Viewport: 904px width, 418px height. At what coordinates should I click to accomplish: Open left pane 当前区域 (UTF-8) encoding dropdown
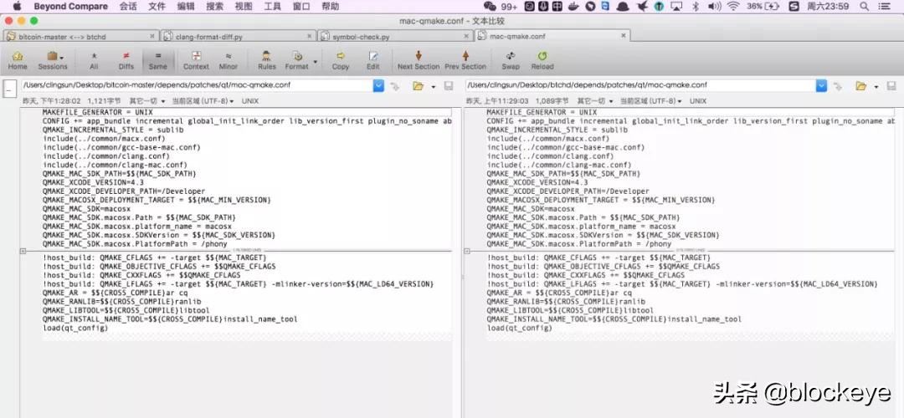[x=203, y=101]
